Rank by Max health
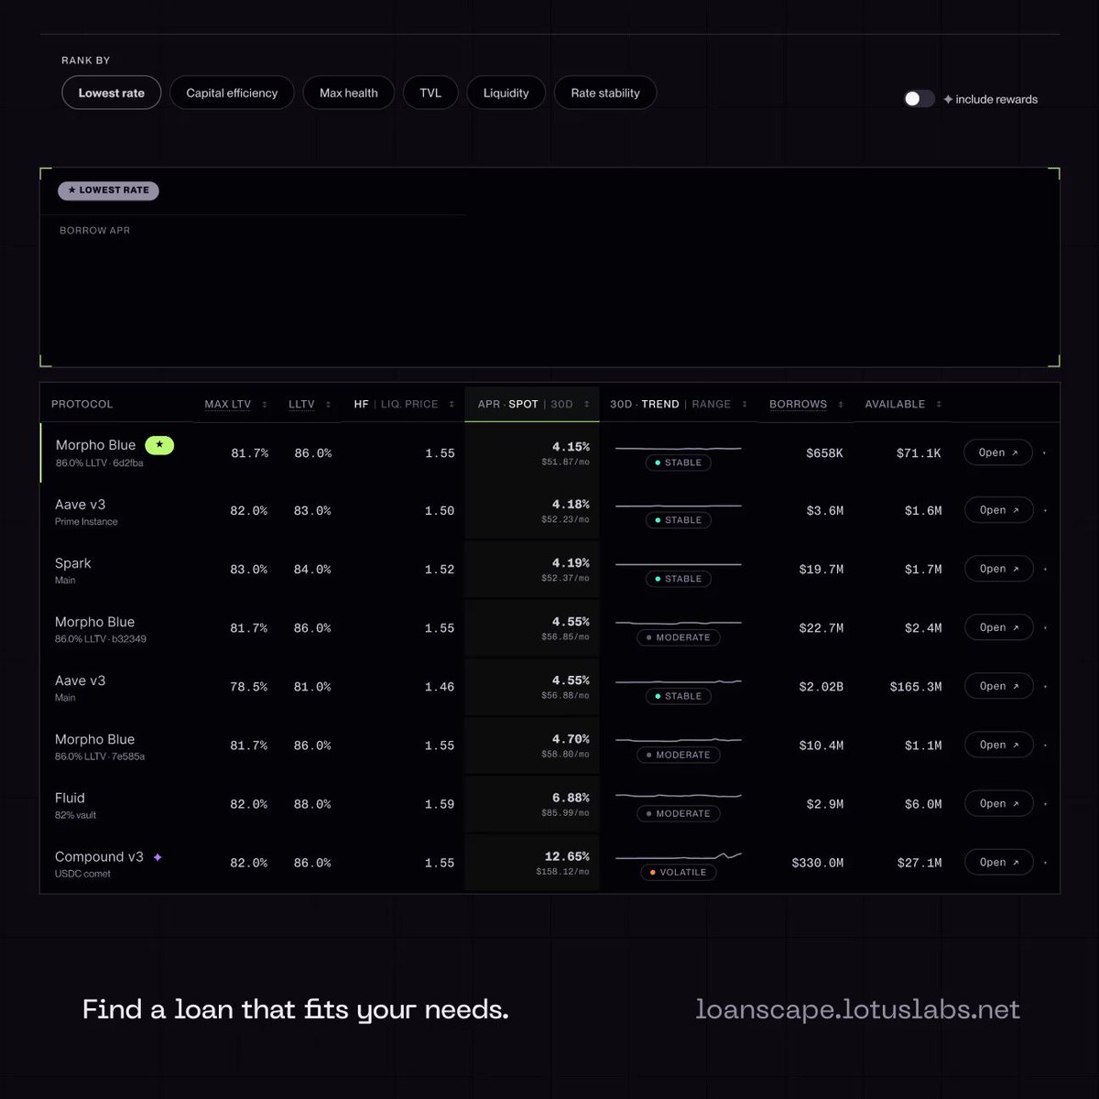This screenshot has height=1099, width=1099. click(x=349, y=92)
